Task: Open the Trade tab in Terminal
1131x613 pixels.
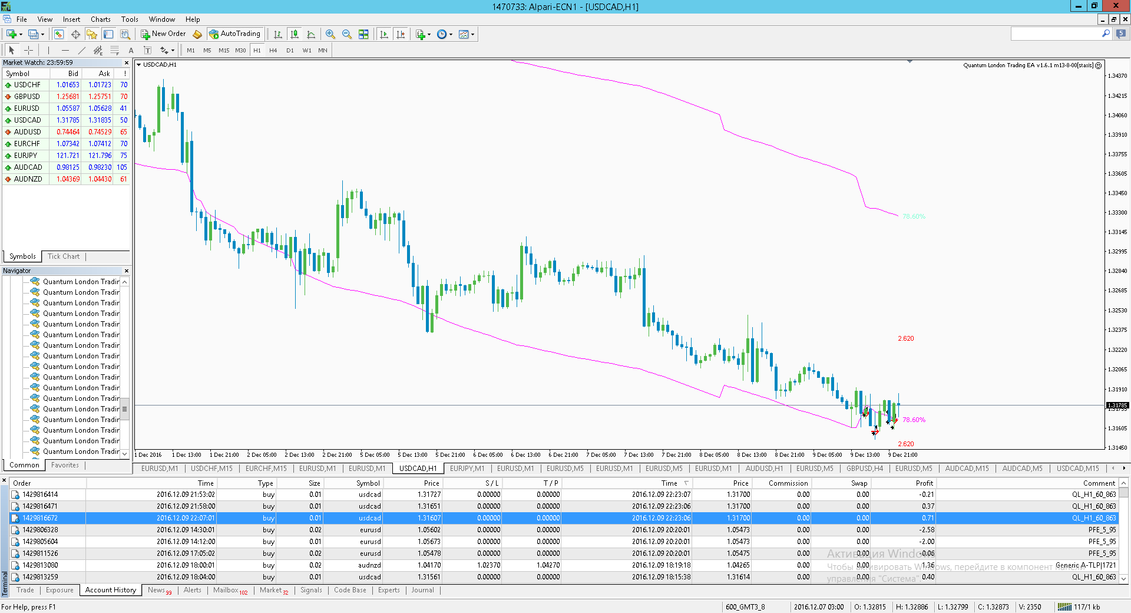Action: [25, 590]
